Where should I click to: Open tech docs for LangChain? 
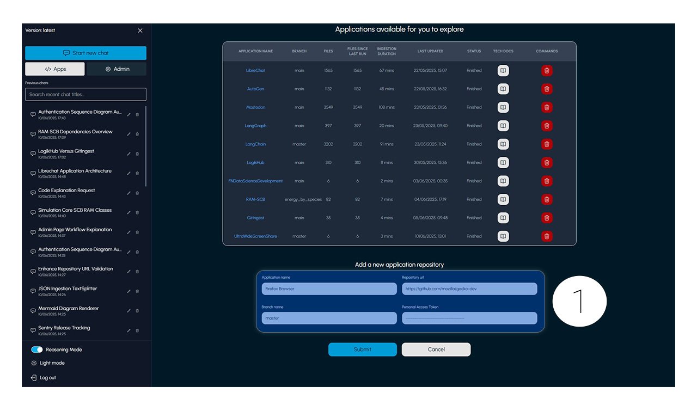point(503,144)
